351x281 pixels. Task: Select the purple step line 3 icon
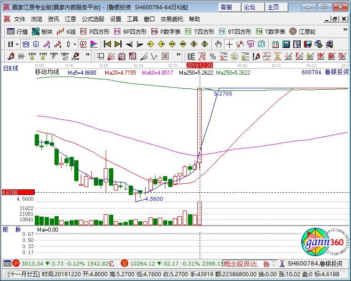47,44
